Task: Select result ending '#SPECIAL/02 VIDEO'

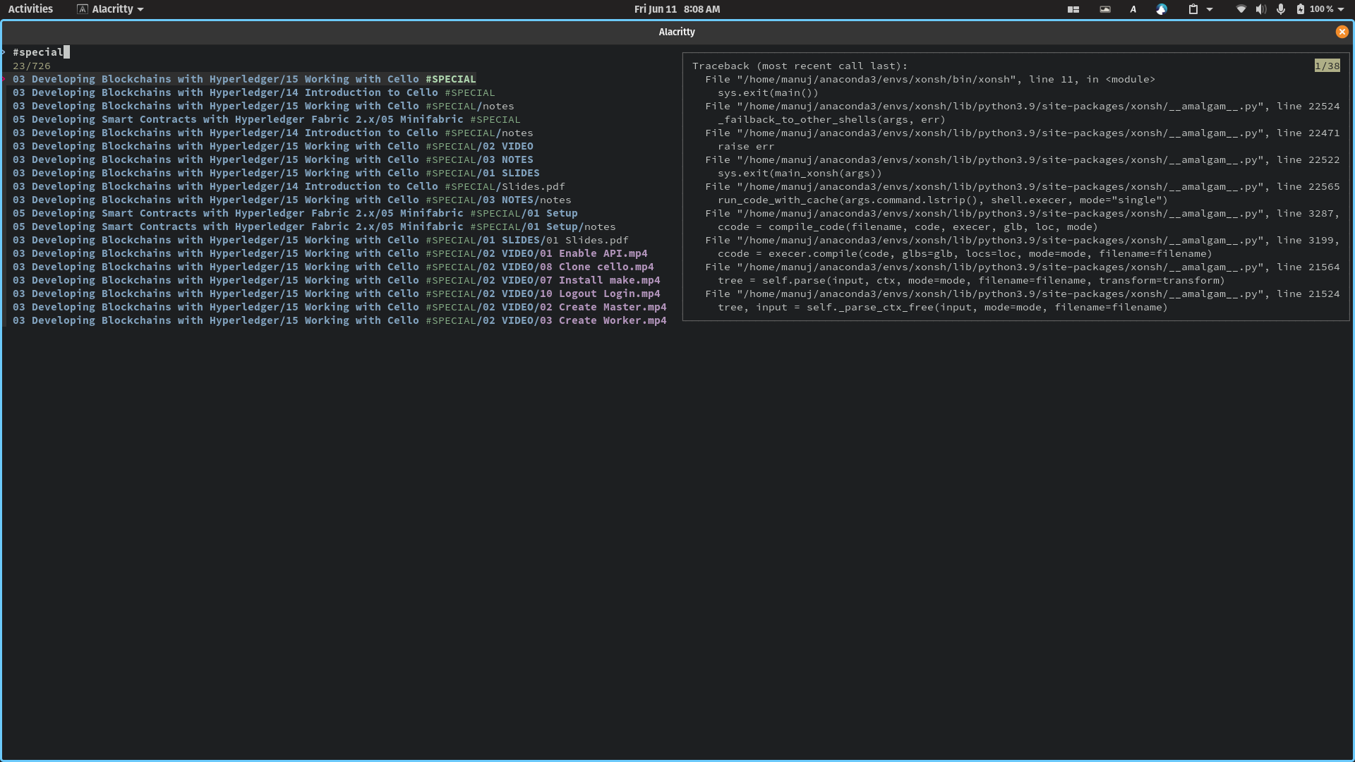Action: click(273, 146)
